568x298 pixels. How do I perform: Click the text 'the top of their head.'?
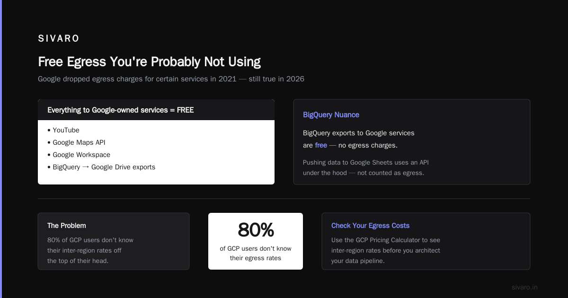(78, 261)
